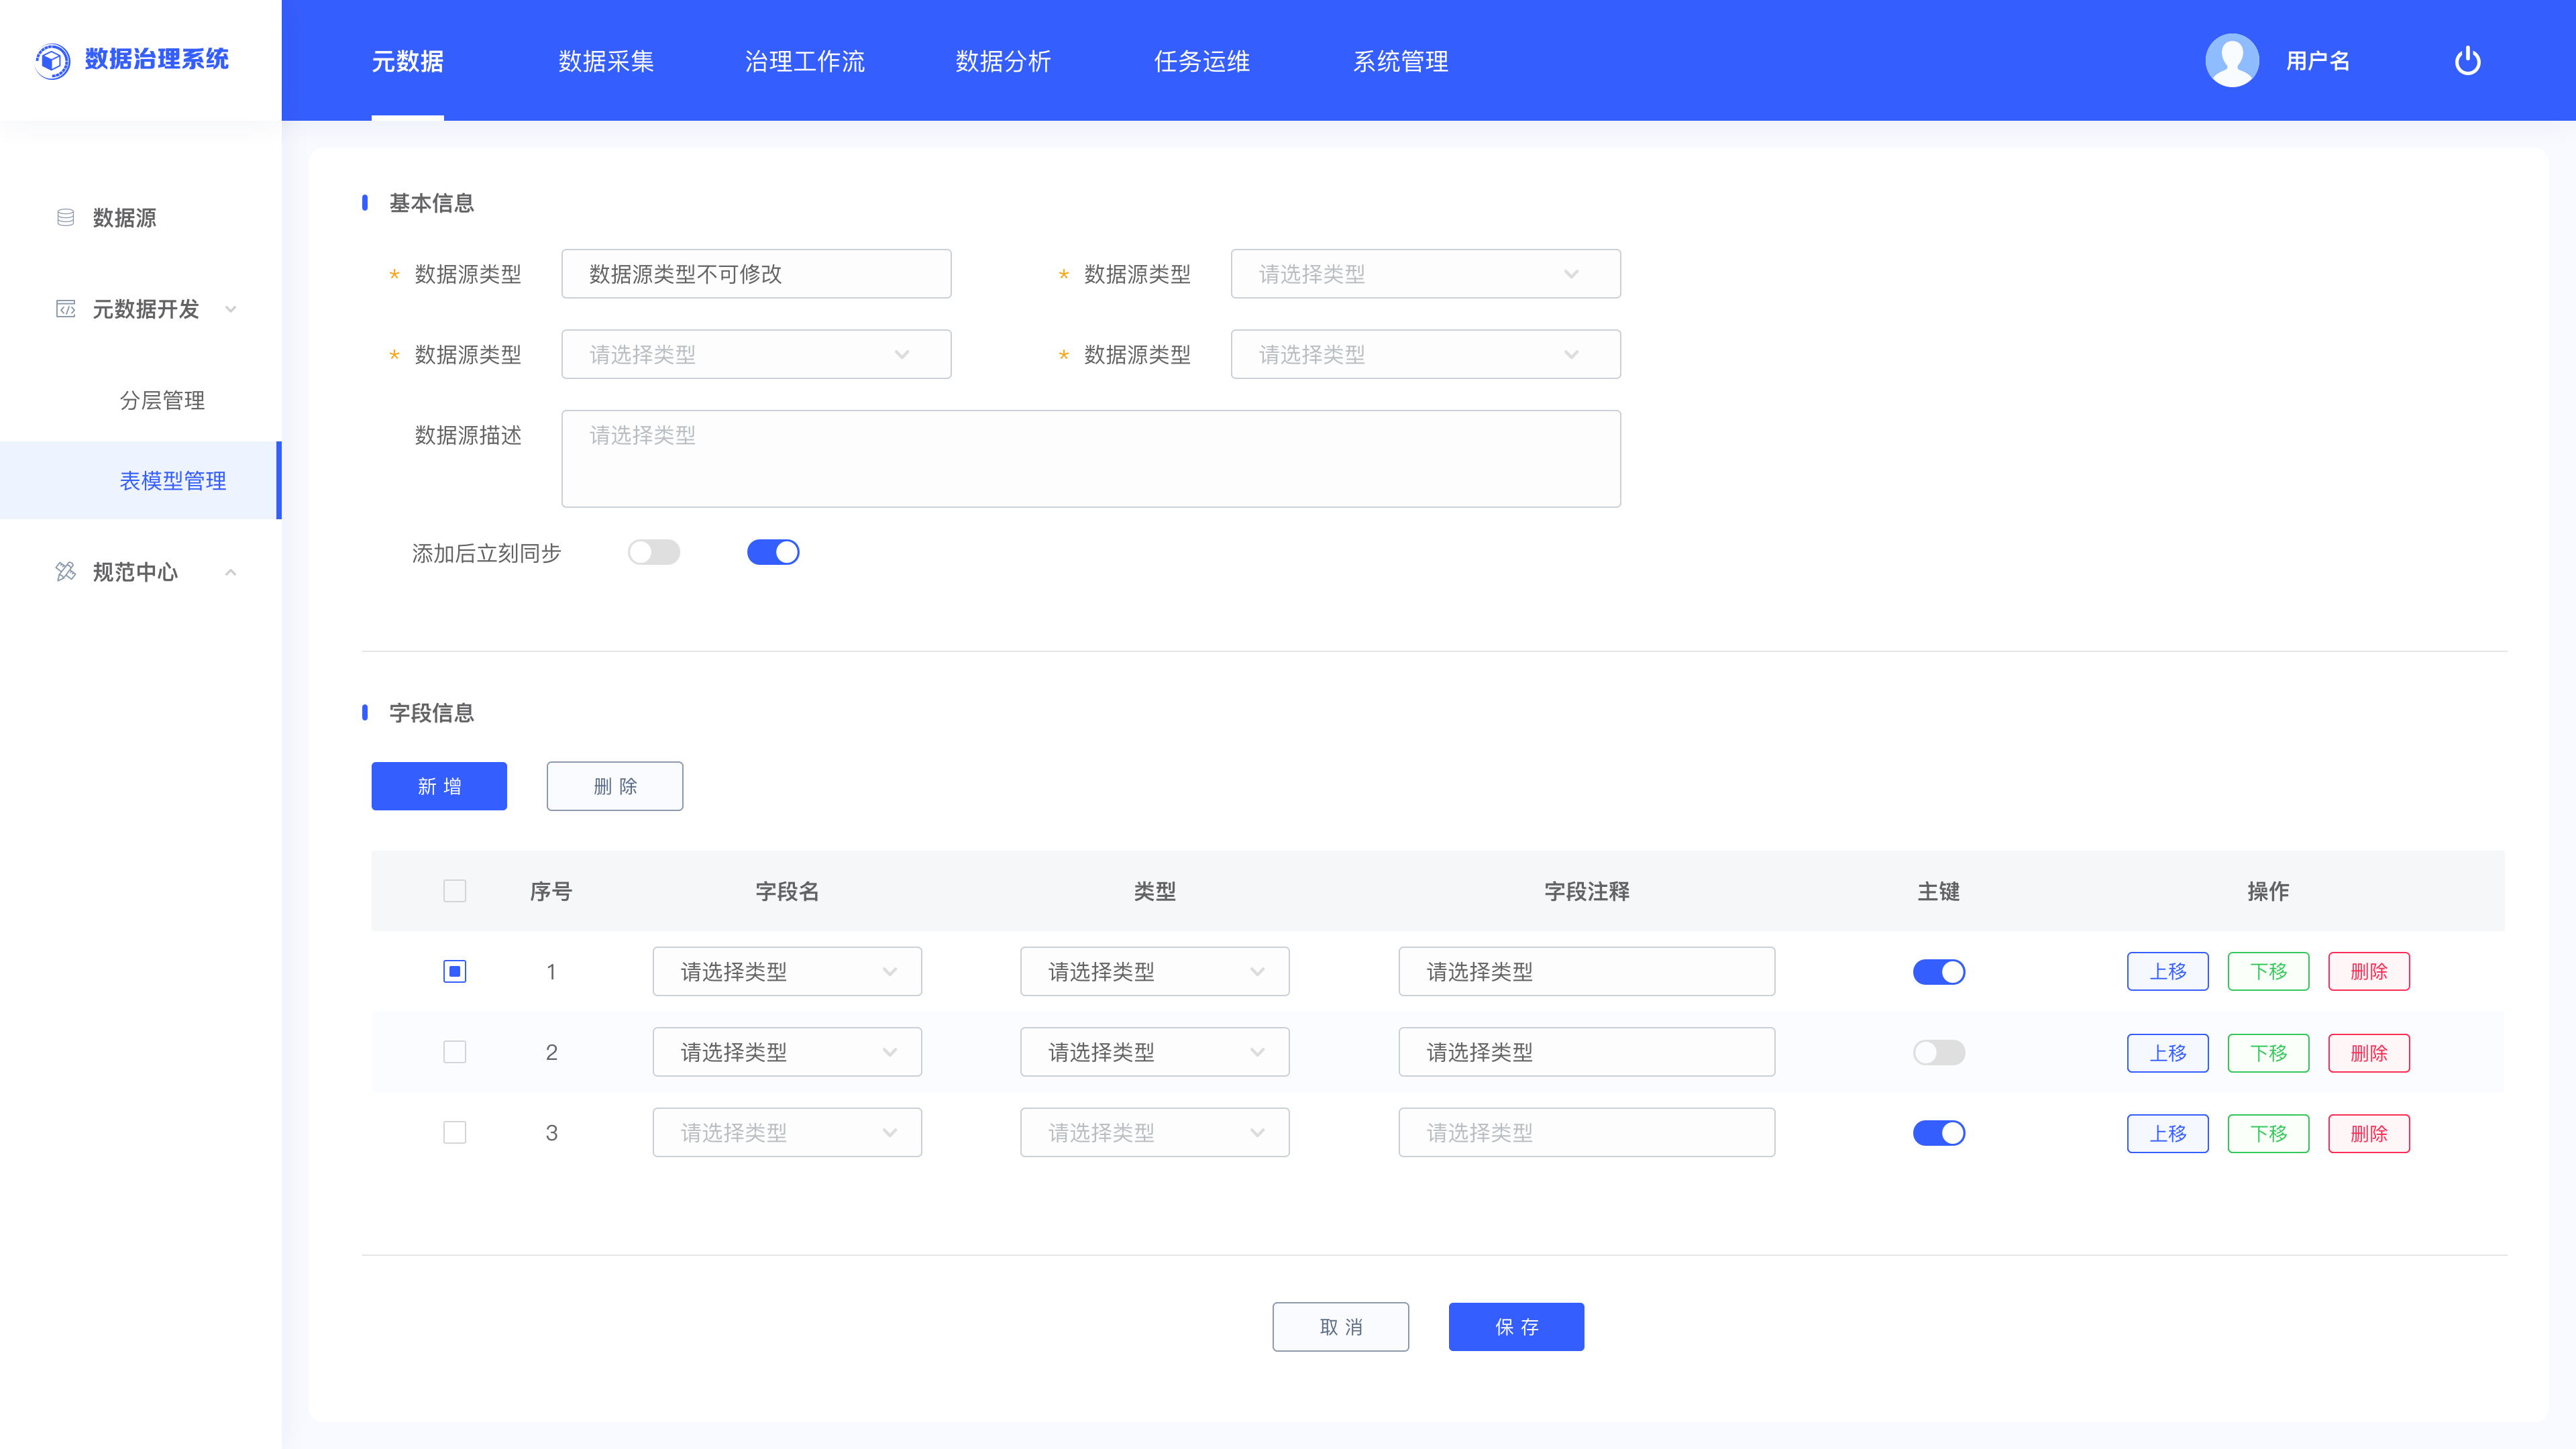Open the row 1 类型 dropdown

(x=1154, y=971)
